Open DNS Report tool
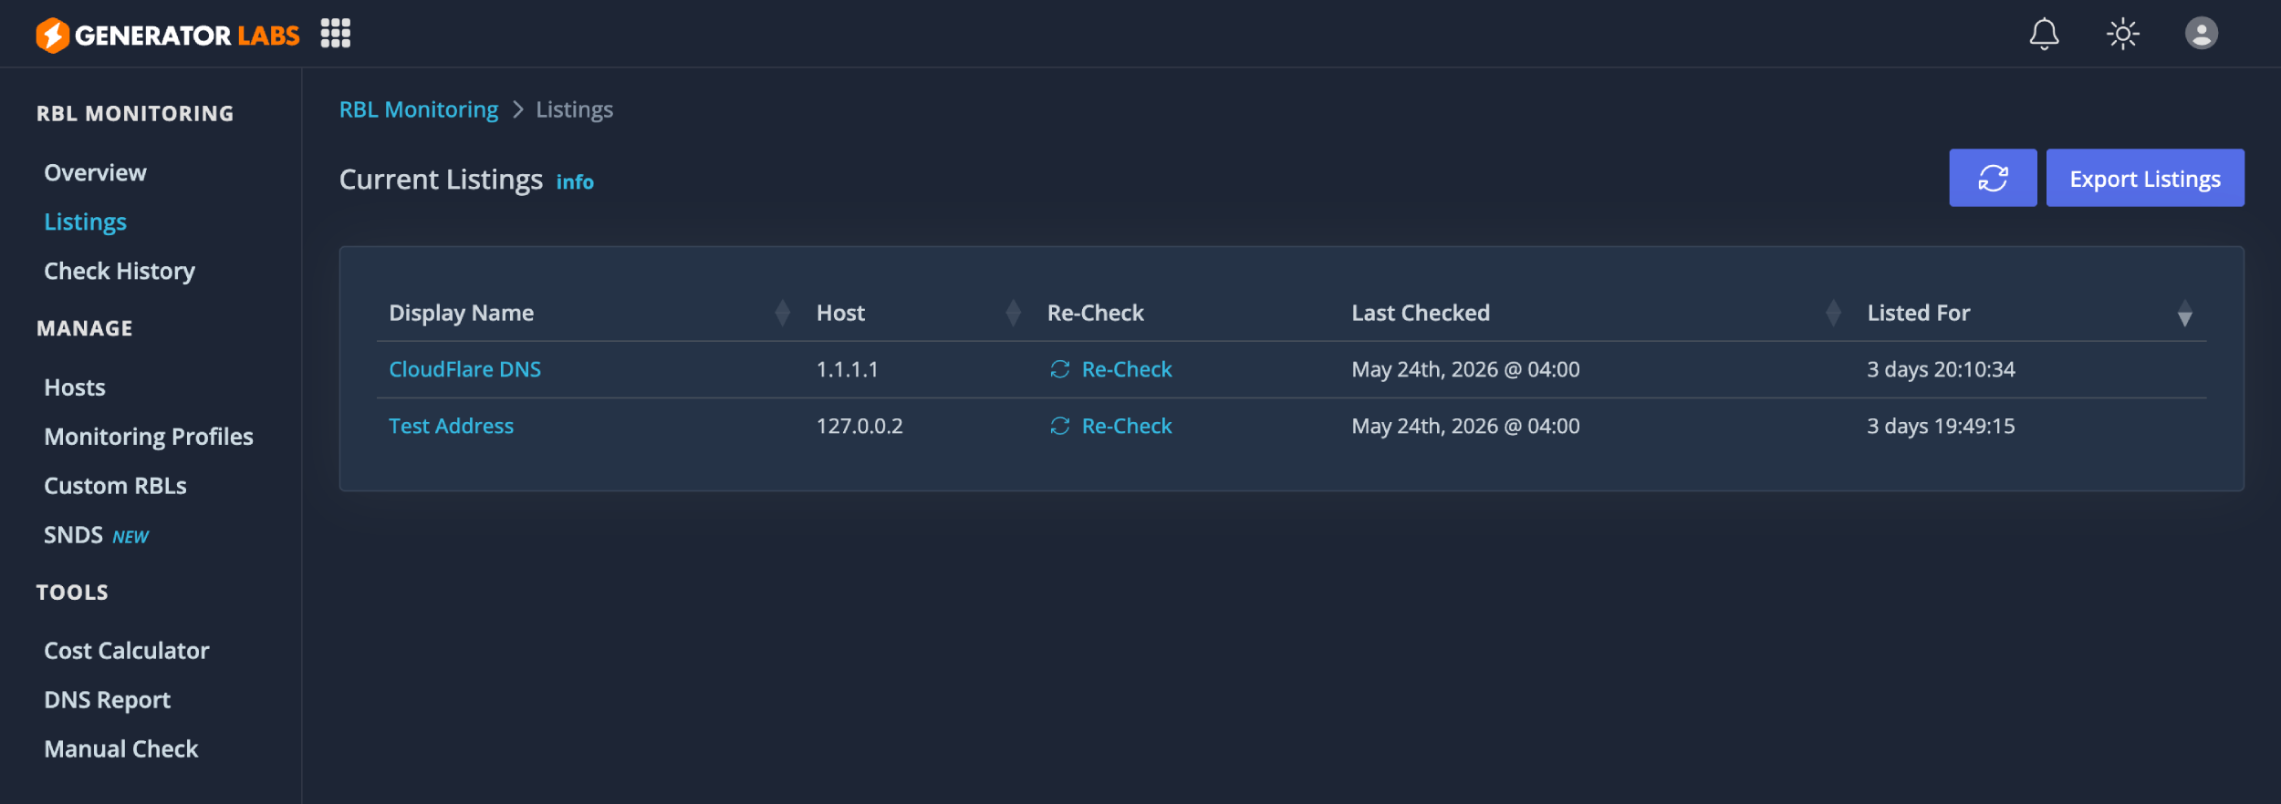This screenshot has width=2281, height=804. pos(108,700)
